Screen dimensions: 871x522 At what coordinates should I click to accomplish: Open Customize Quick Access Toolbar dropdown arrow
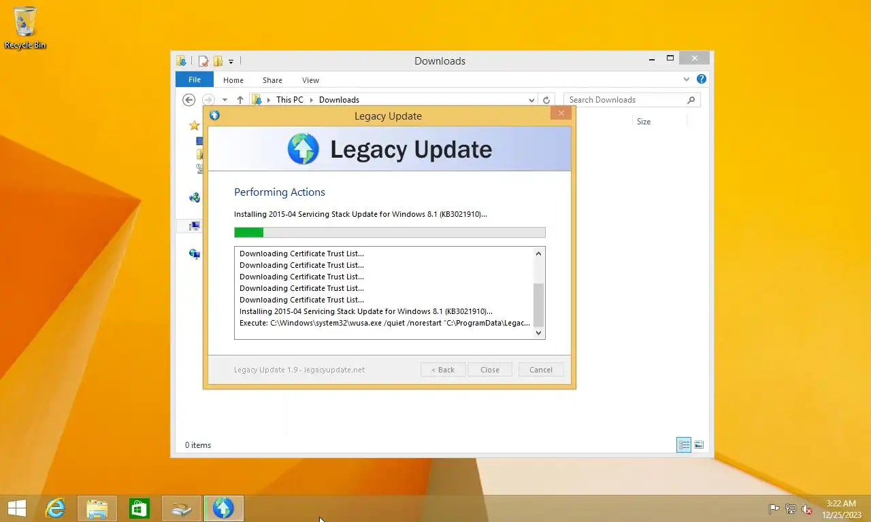coord(231,61)
